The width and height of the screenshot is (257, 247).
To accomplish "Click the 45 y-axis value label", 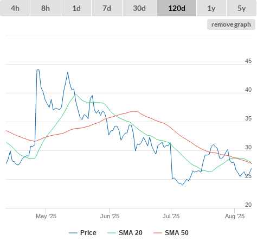I will tap(248, 61).
